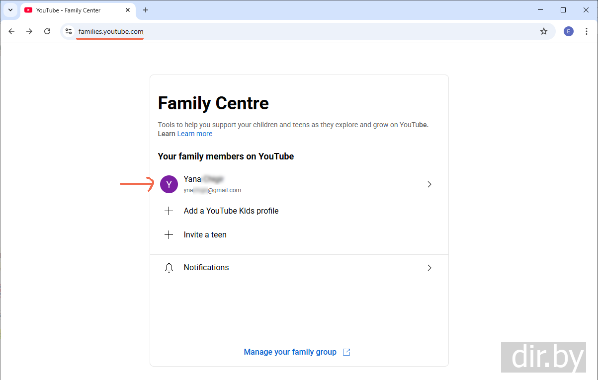
Task: Click the plus icon for YouTube Kids profile
Action: 169,211
